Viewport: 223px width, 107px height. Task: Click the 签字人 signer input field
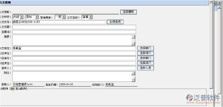coord(74,68)
